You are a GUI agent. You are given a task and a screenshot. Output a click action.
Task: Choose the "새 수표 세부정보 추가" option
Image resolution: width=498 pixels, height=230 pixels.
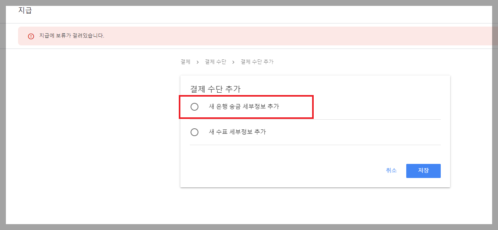click(x=194, y=132)
